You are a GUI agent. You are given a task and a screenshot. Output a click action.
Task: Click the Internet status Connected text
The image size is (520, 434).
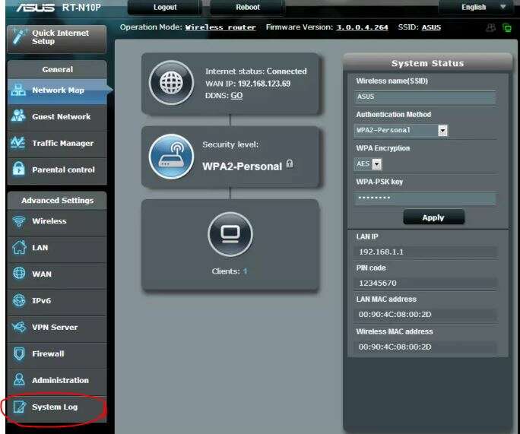pyautogui.click(x=256, y=71)
